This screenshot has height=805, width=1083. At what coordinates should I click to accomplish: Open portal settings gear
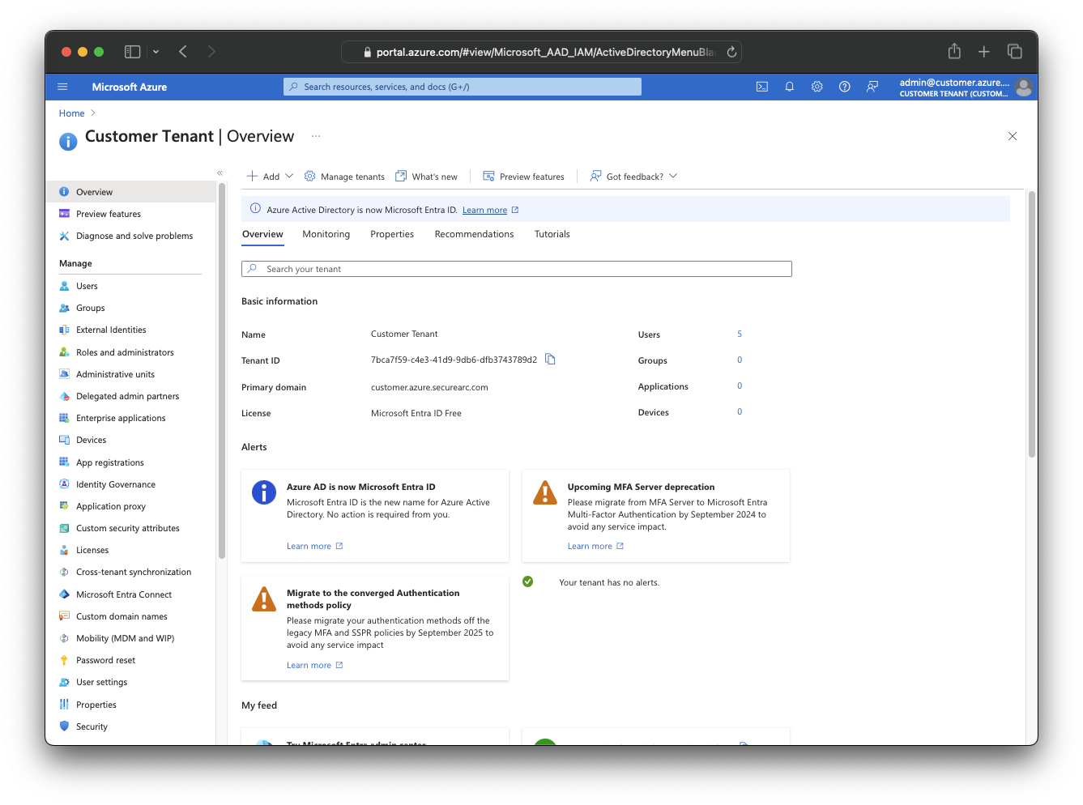(x=817, y=87)
